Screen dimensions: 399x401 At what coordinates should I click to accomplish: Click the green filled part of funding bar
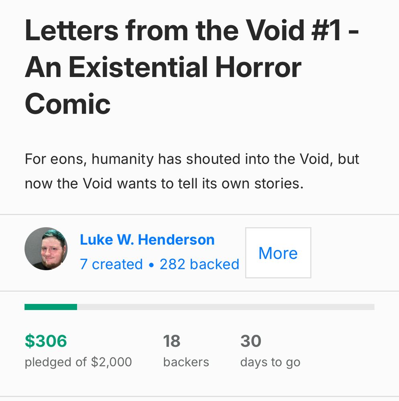click(51, 307)
